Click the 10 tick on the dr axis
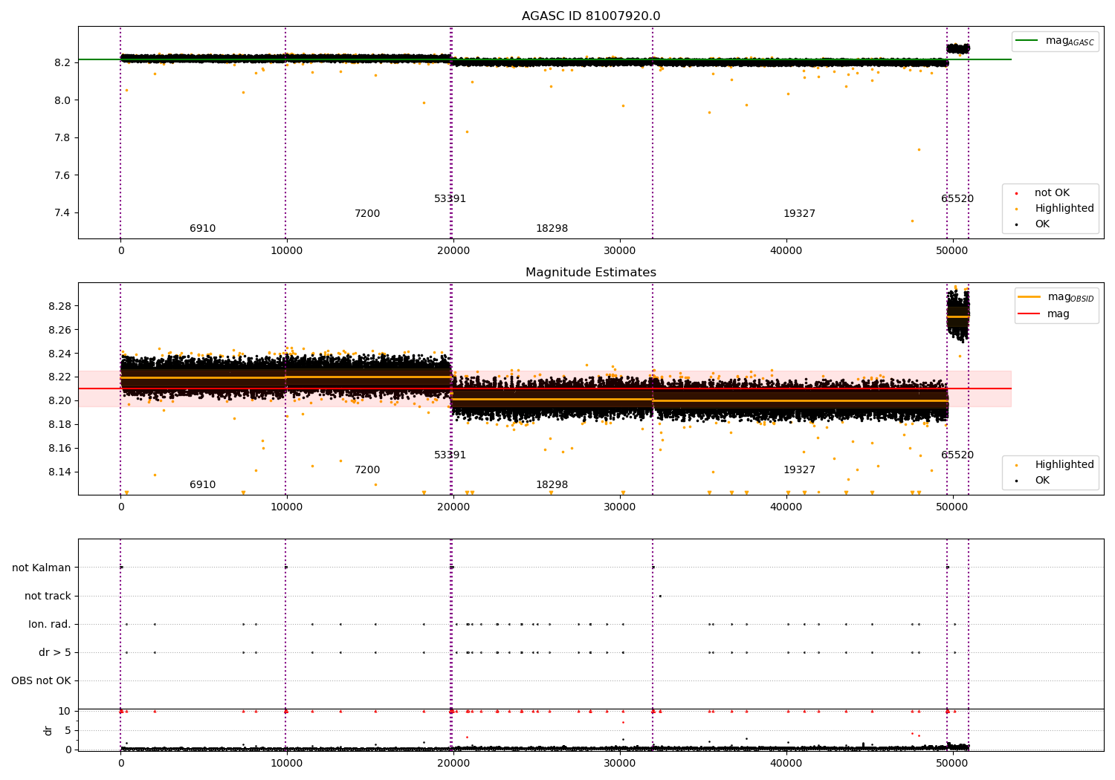 click(65, 712)
